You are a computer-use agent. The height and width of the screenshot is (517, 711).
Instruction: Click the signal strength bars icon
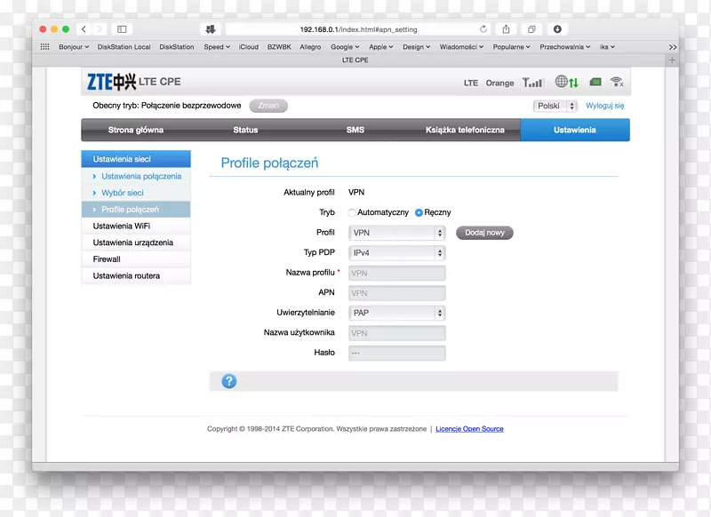tap(532, 83)
